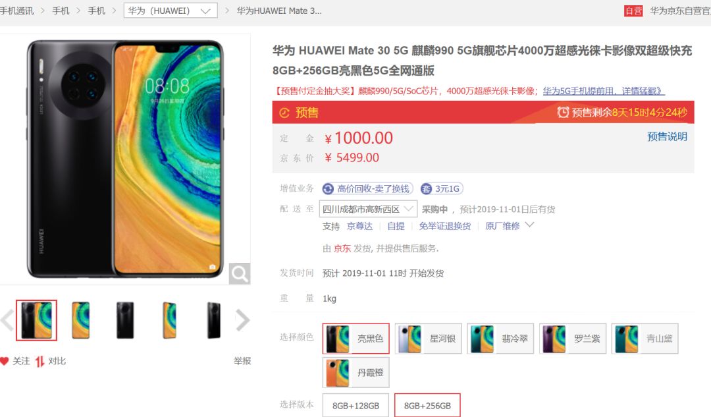
Task: Show previous thumbnails with left arrow
Action: (x=7, y=320)
